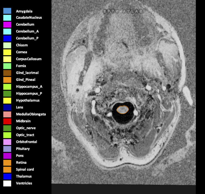This screenshot has width=205, height=194.
Task: Click the "Lens" legend label
Action: click(20, 107)
